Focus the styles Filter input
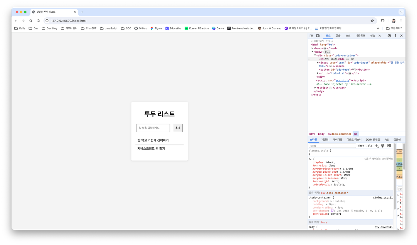The height and width of the screenshot is (245, 417). tap(332, 146)
